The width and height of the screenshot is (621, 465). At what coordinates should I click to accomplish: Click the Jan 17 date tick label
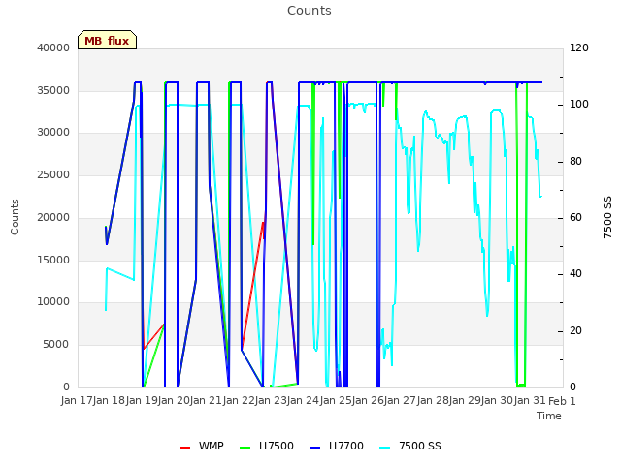77,401
